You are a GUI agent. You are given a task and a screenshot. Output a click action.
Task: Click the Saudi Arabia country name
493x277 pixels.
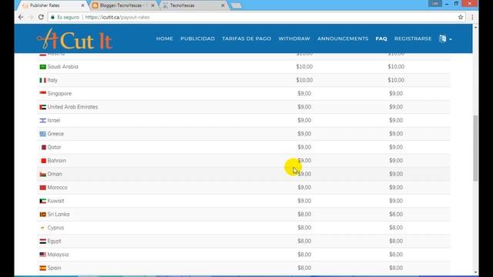tap(63, 67)
